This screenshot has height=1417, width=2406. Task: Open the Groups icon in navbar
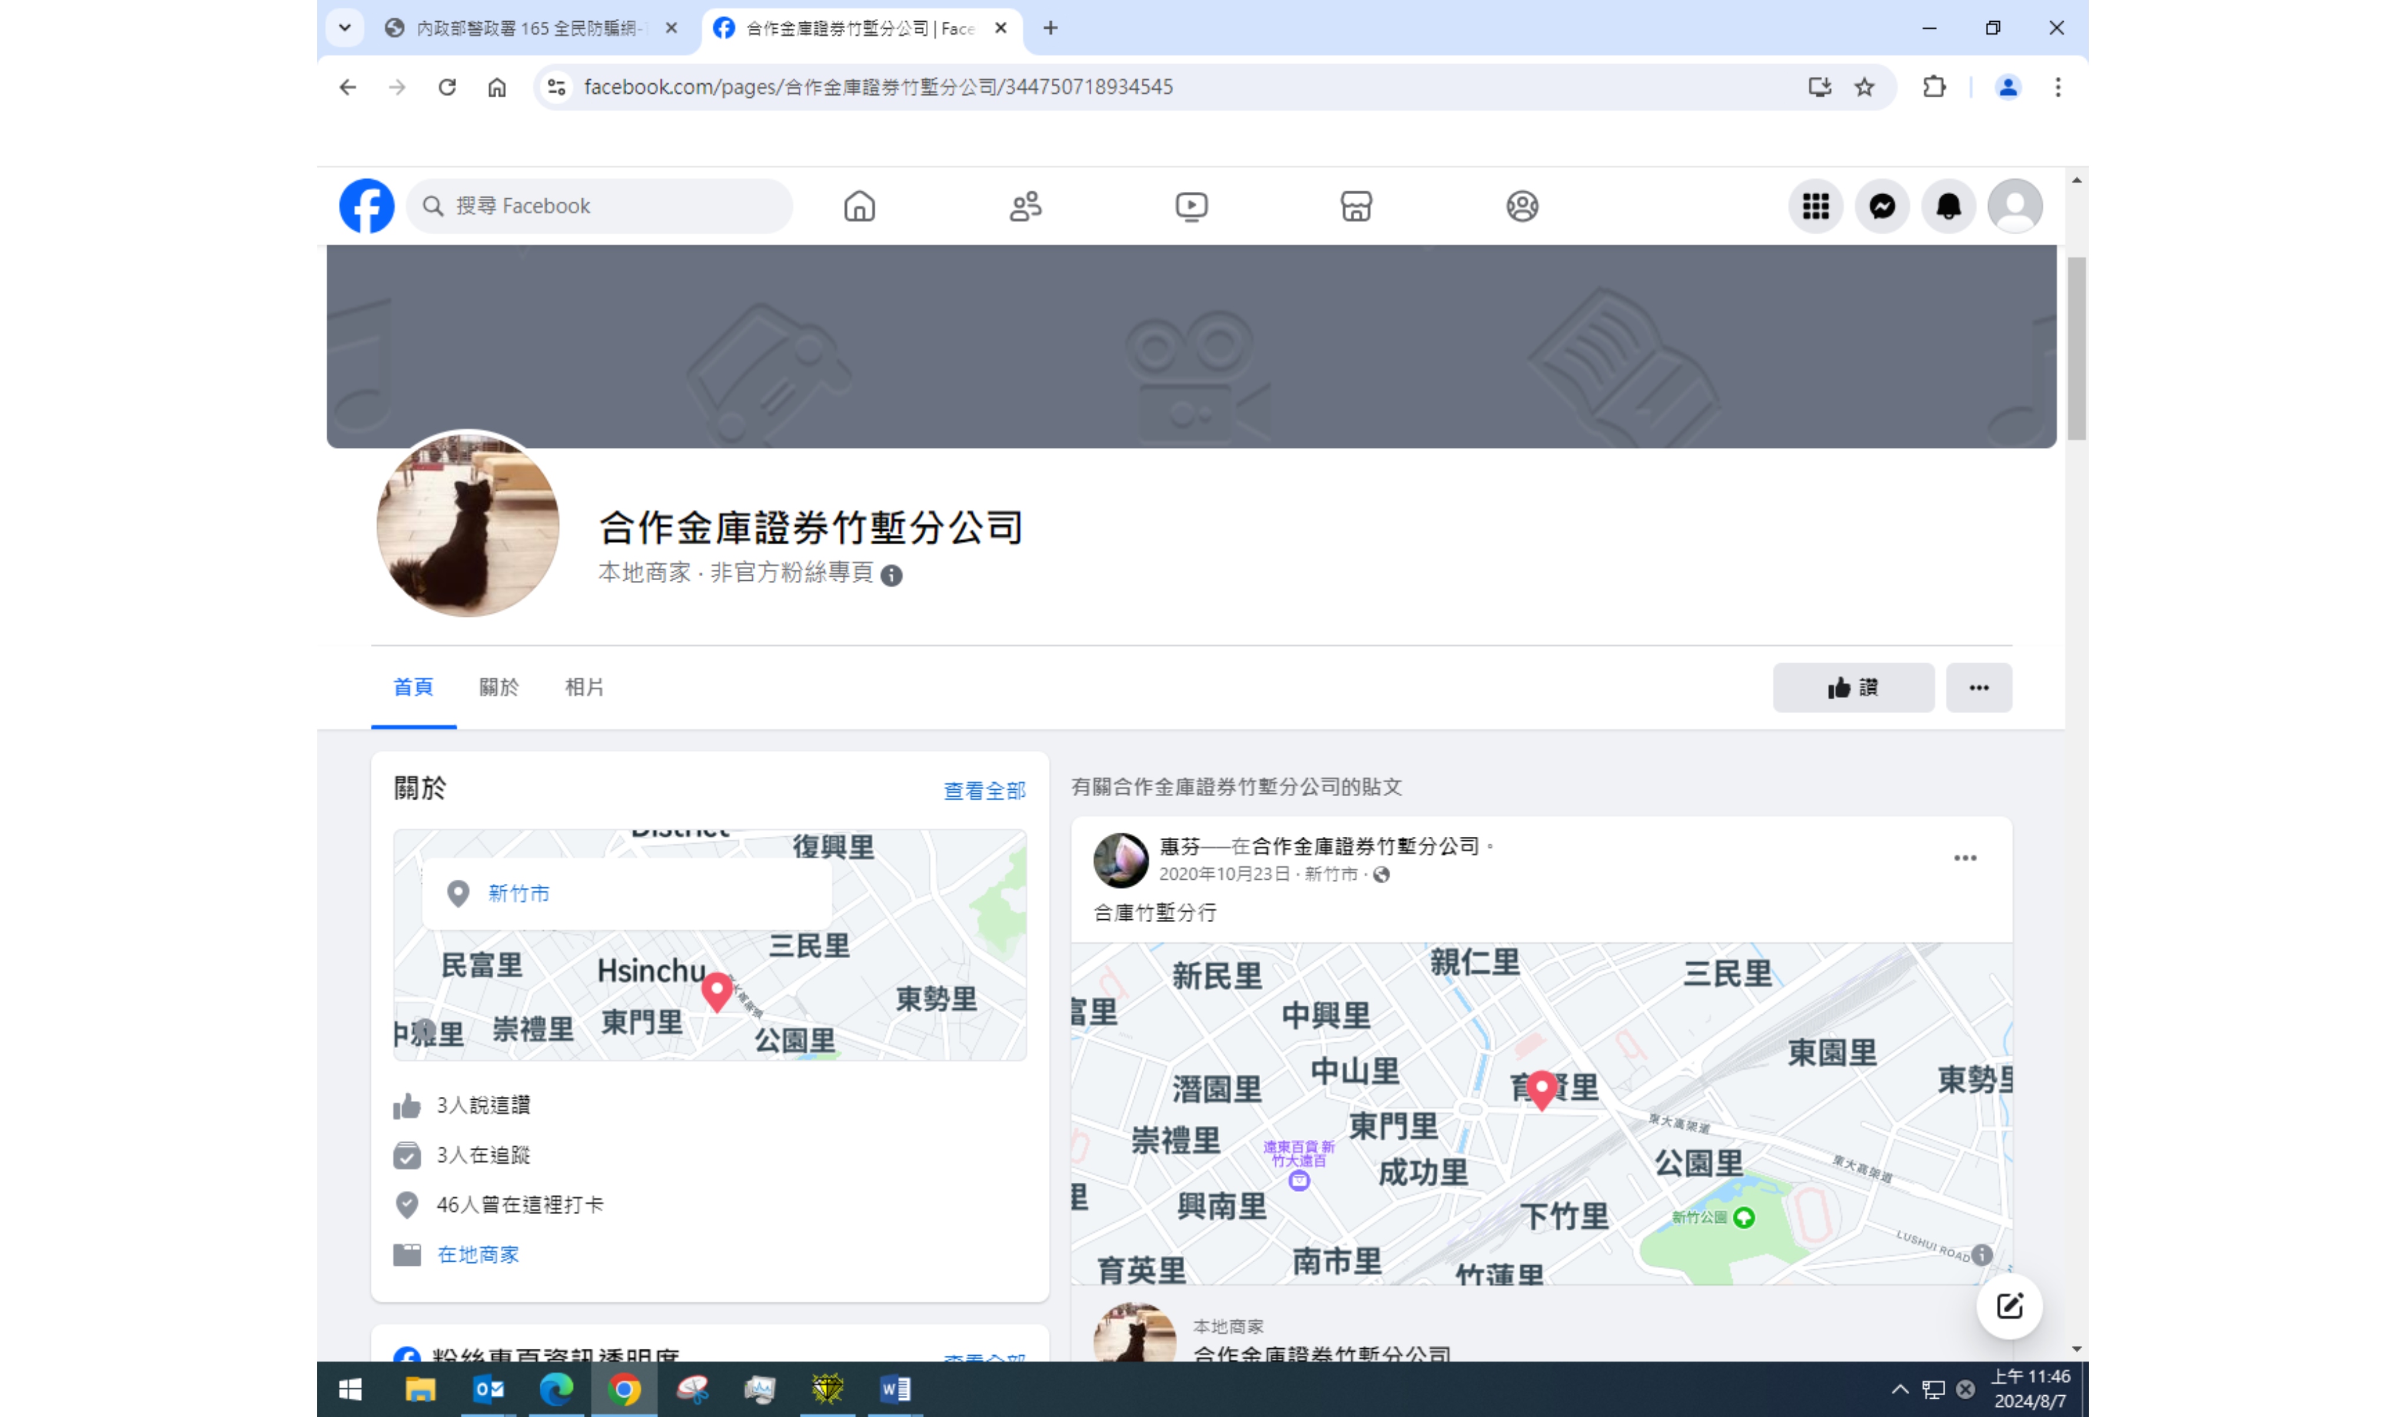[1522, 206]
